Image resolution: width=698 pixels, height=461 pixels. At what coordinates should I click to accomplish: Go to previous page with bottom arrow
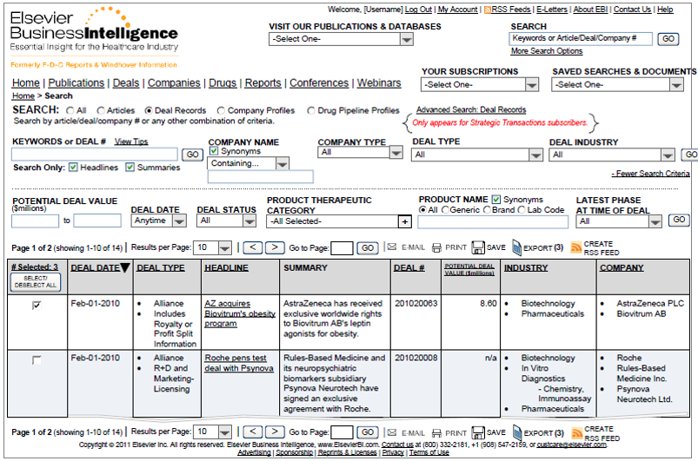tap(252, 431)
